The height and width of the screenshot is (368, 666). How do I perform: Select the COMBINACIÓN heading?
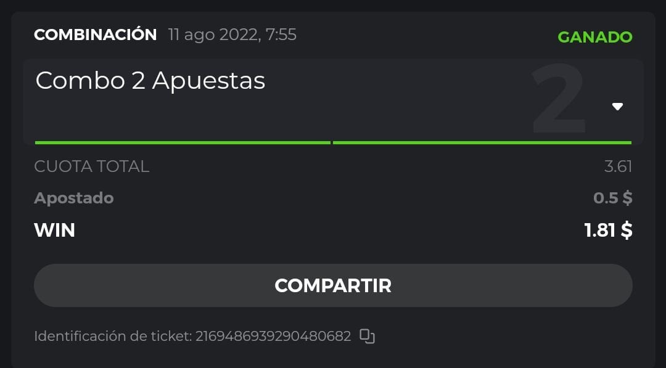coord(96,35)
